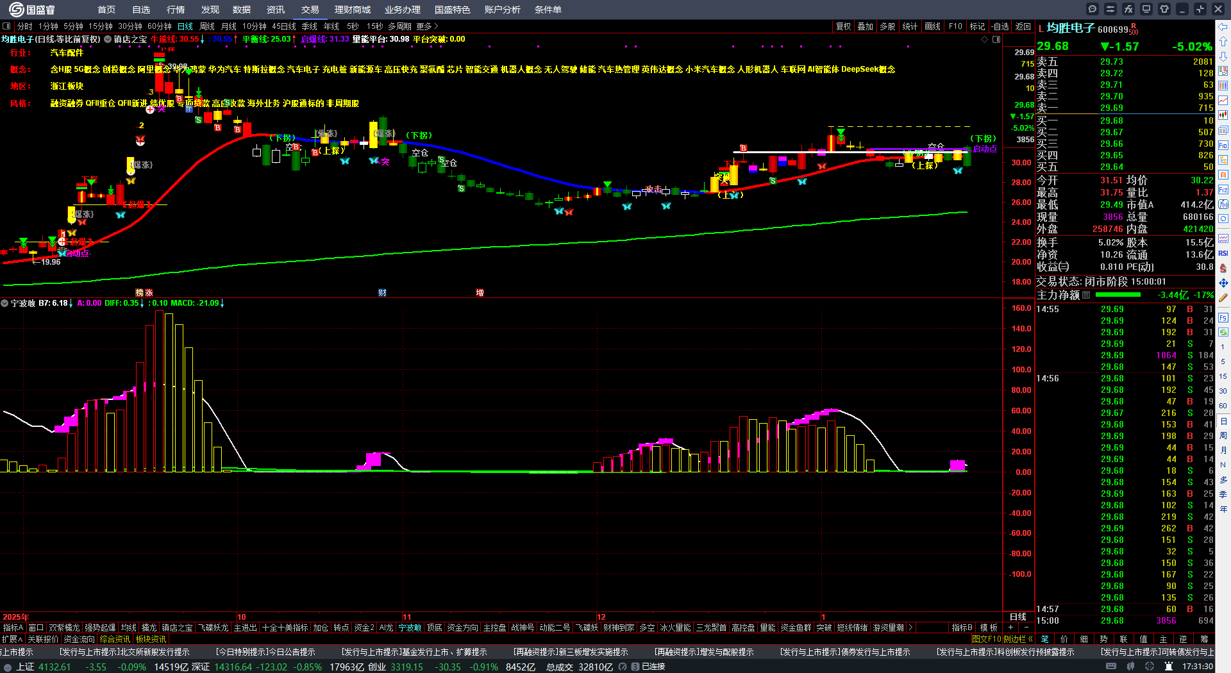Image resolution: width=1231 pixels, height=673 pixels.
Task: Toggle the panel layout icon left of 分时
Action: click(x=7, y=26)
